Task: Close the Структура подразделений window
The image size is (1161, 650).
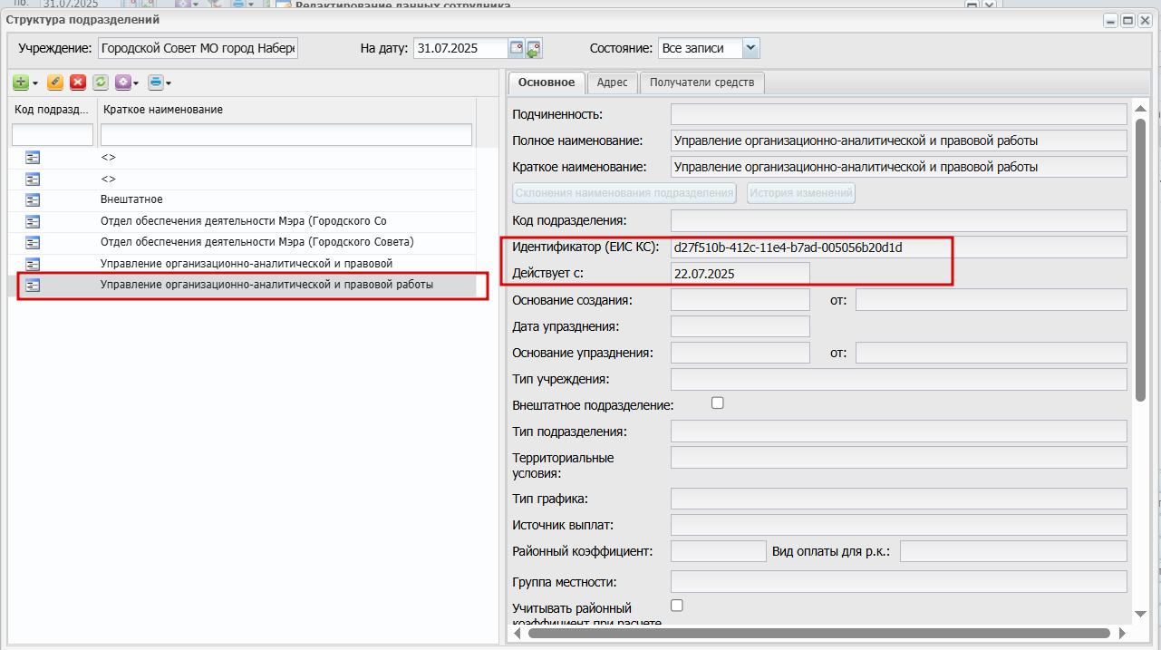Action: tap(1146, 20)
